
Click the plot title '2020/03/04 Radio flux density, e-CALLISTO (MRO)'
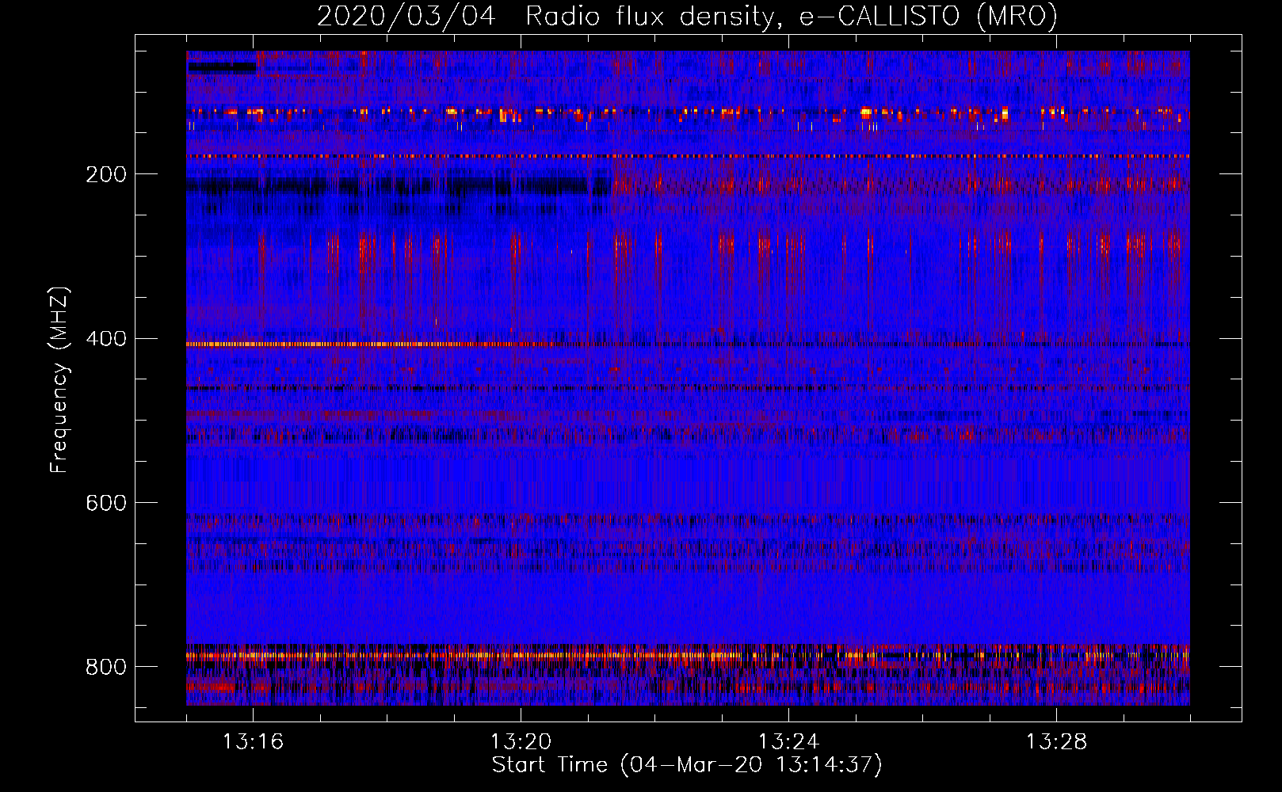pyautogui.click(x=687, y=17)
